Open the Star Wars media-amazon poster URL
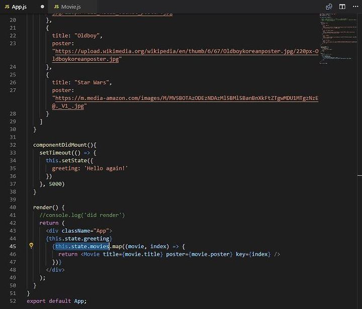The height and width of the screenshot is (309, 362). pyautogui.click(x=185, y=102)
